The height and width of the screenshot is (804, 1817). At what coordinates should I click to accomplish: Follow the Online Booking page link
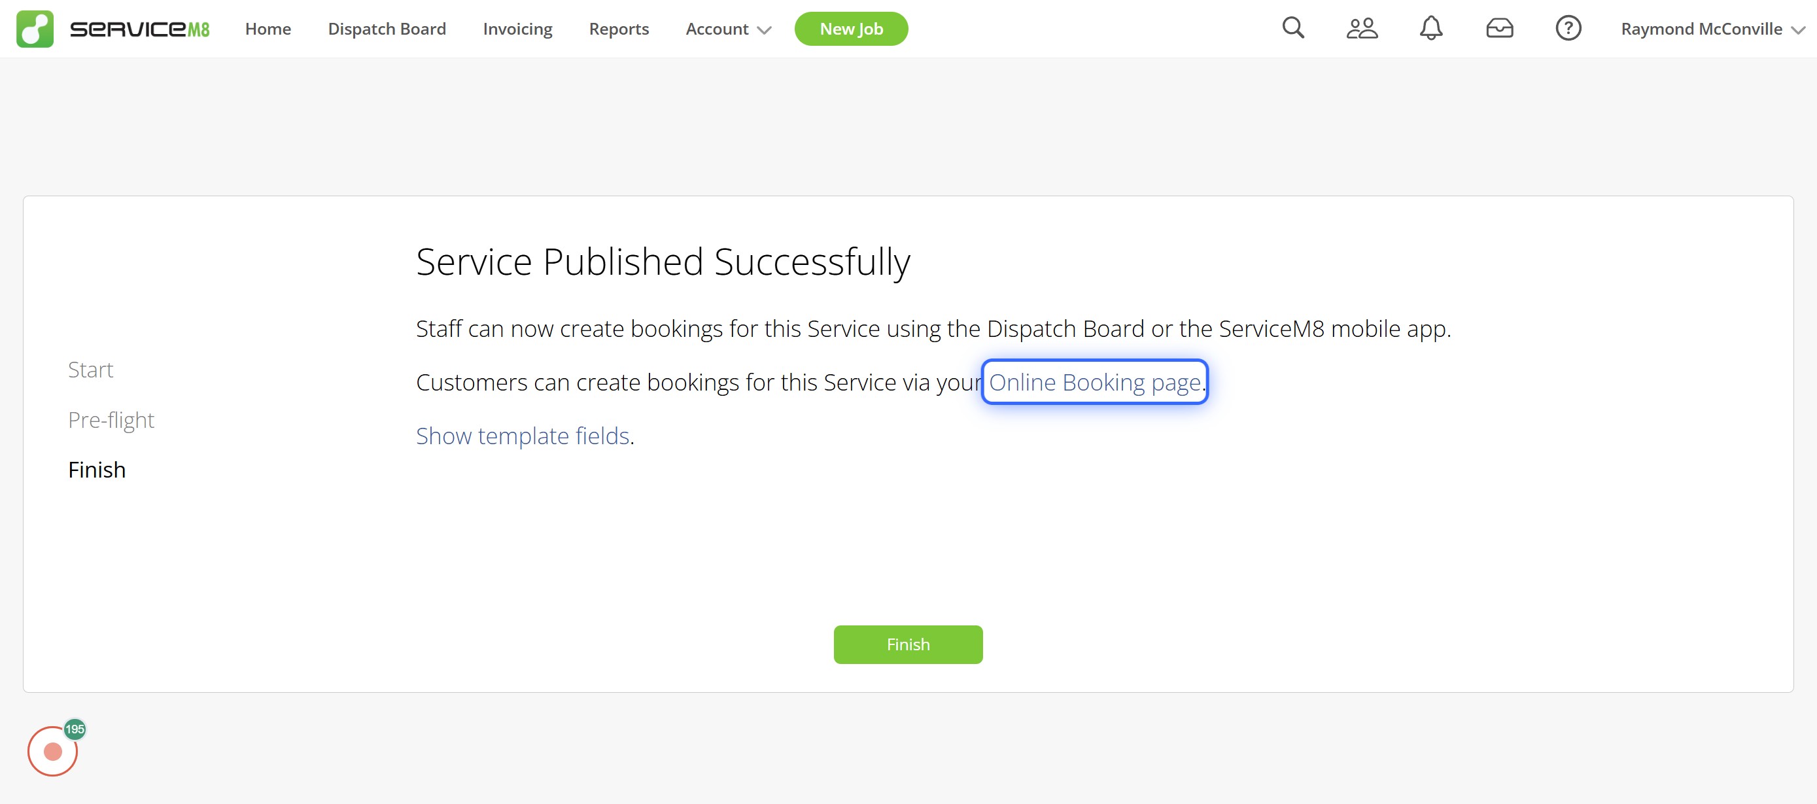coord(1094,381)
